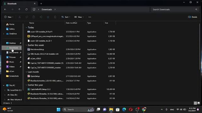The height and width of the screenshot is (113, 202).
Task: Click the taskbar Search box
Action: pos(78,110)
